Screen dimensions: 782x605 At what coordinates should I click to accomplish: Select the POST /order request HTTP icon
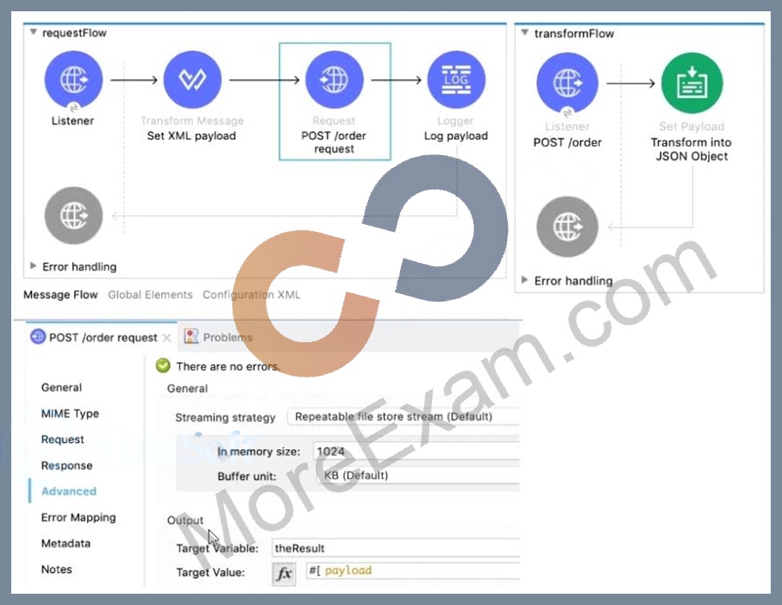pyautogui.click(x=335, y=80)
